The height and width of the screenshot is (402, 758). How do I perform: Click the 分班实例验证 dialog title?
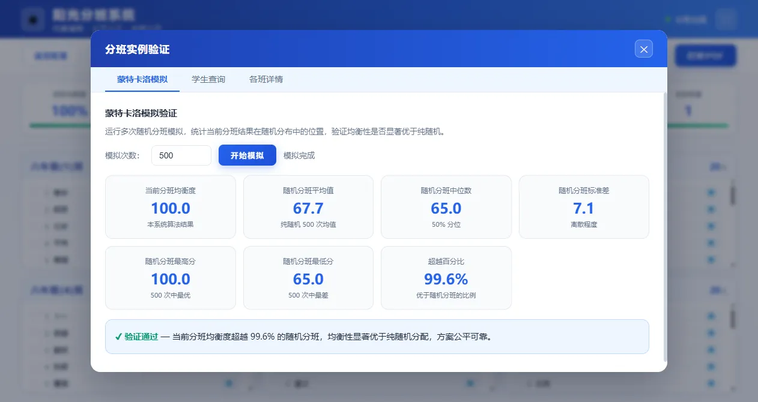coord(138,49)
